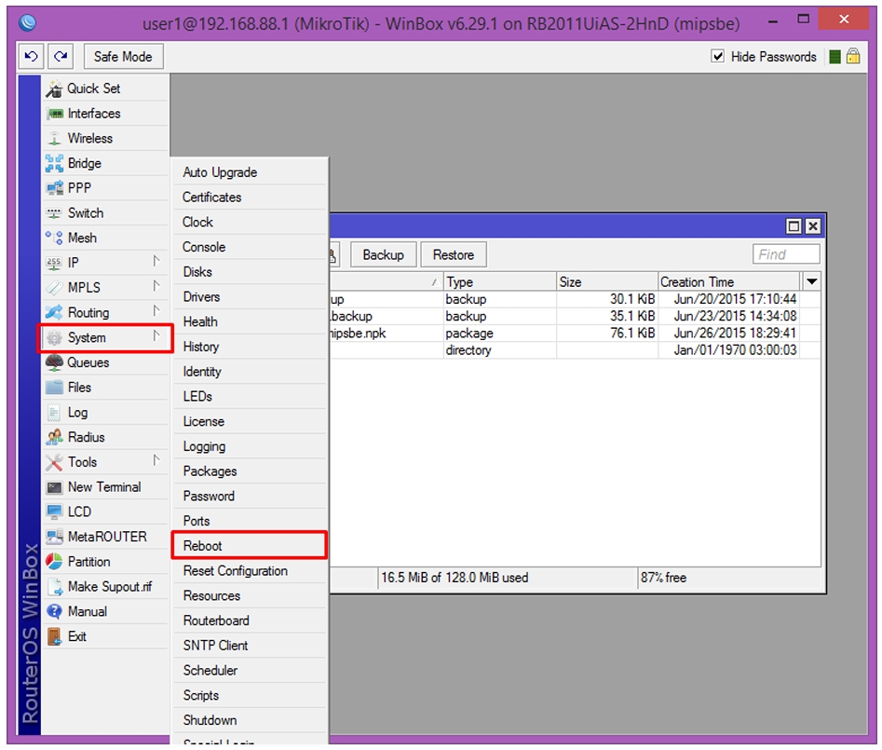
Task: Sort file list by Size column header
Action: click(x=607, y=282)
